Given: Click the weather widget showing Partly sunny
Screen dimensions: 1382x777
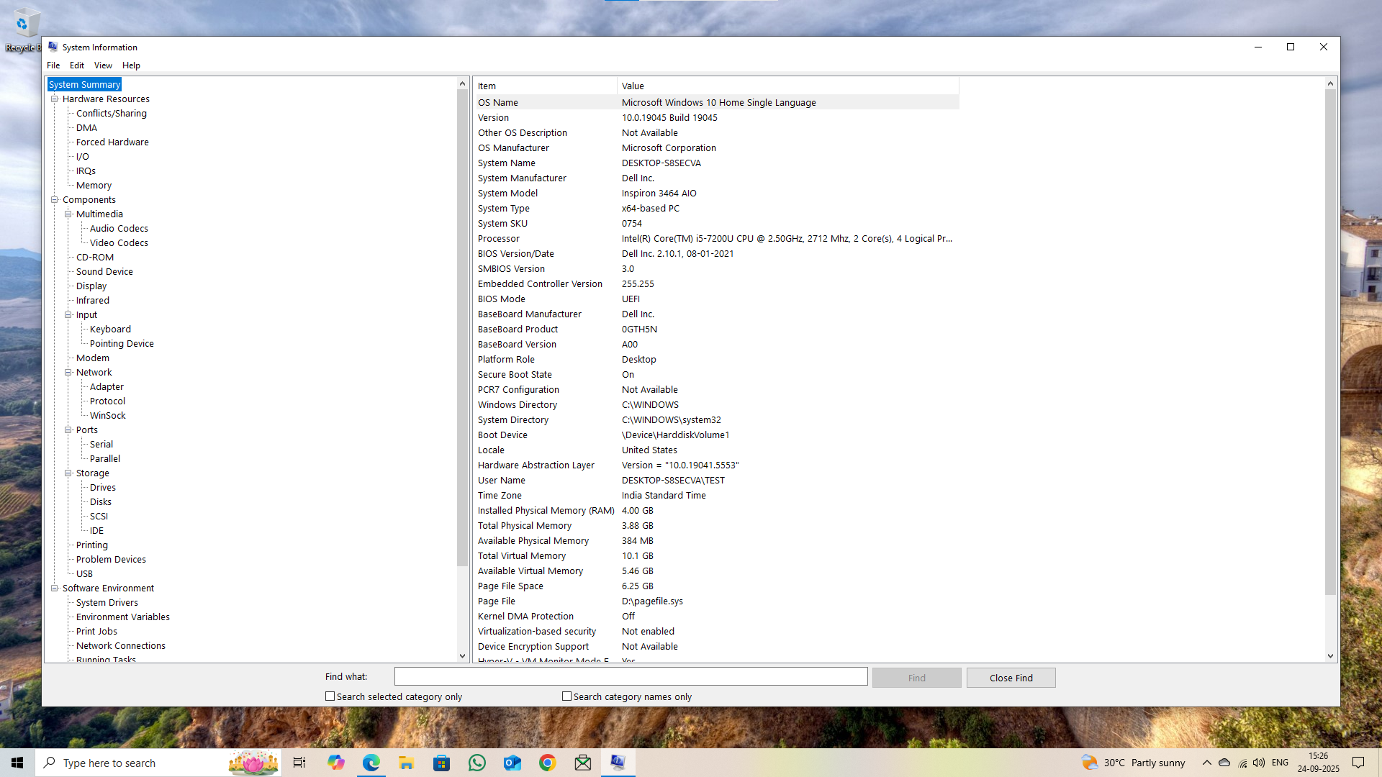Looking at the screenshot, I should click(x=1134, y=763).
